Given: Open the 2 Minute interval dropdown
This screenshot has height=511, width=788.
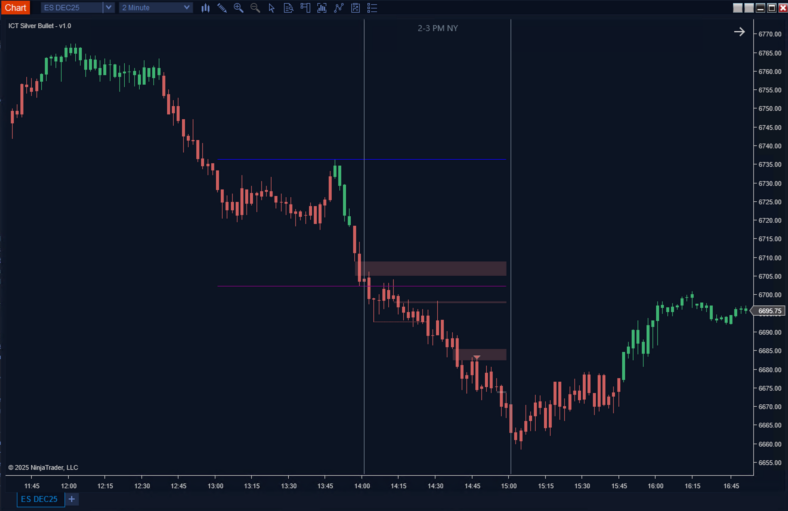Looking at the screenshot, I should click(x=155, y=8).
